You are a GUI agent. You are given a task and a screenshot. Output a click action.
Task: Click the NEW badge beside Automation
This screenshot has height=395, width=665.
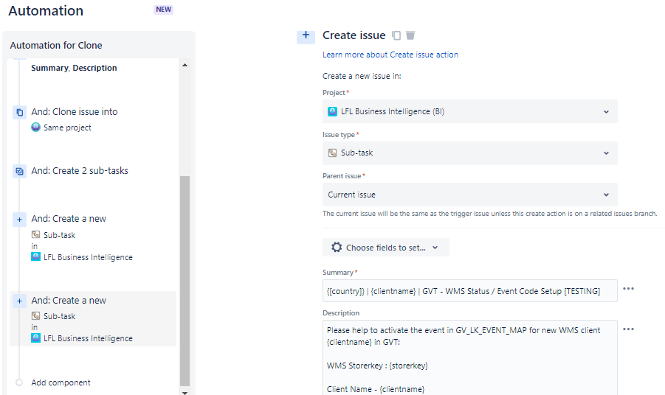[163, 10]
